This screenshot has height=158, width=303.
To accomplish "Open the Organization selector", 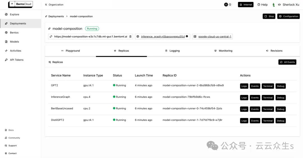I will tap(54, 5).
